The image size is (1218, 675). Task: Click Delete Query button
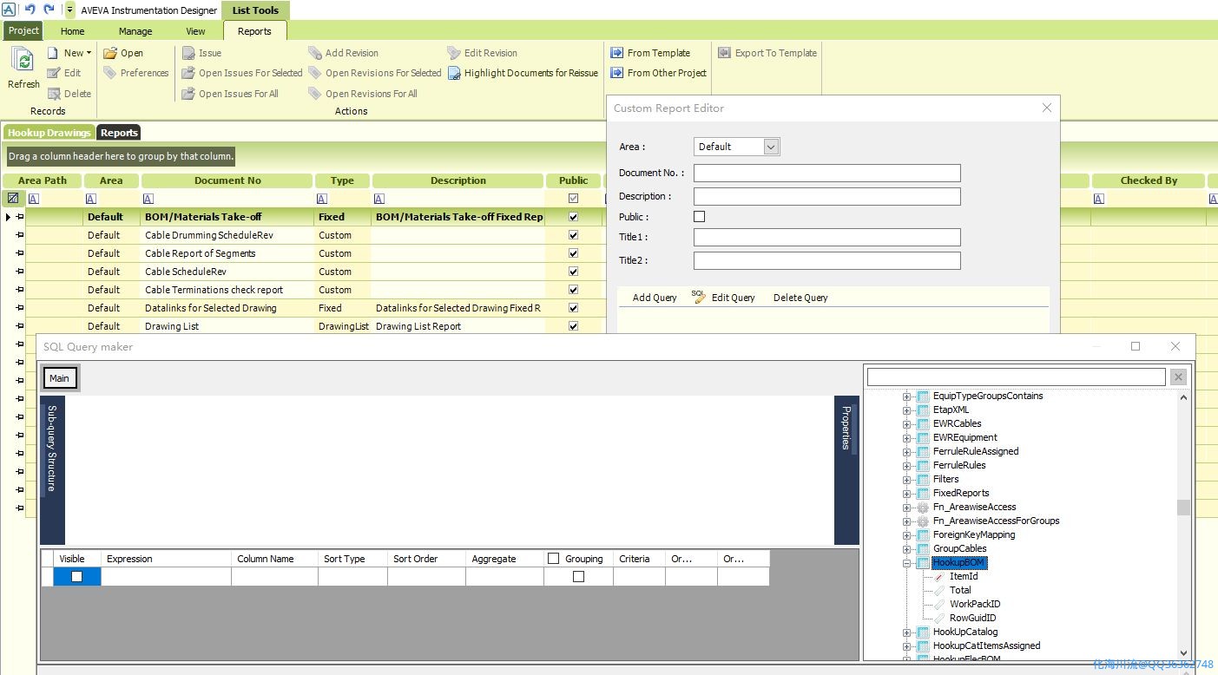[800, 298]
